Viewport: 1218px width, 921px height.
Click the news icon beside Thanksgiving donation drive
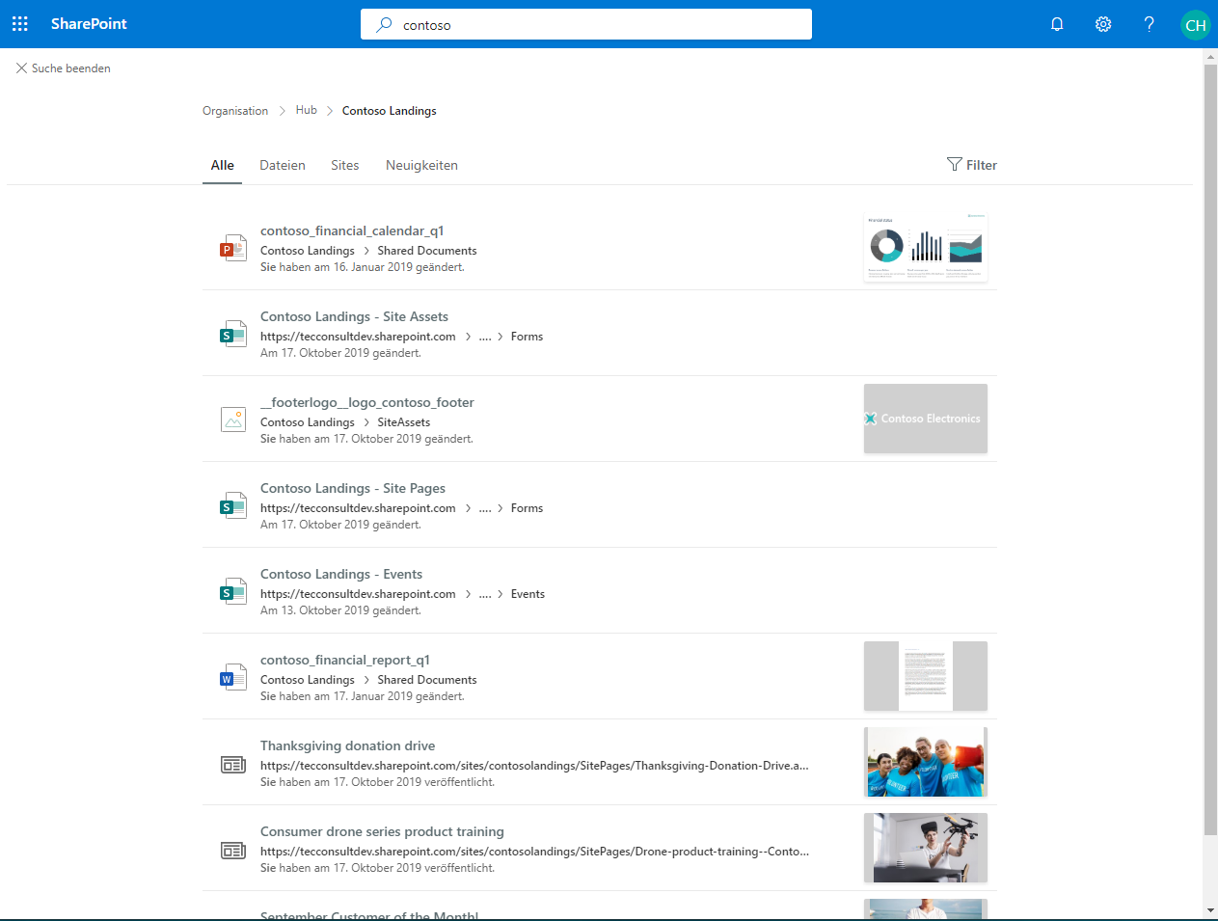coord(233,765)
